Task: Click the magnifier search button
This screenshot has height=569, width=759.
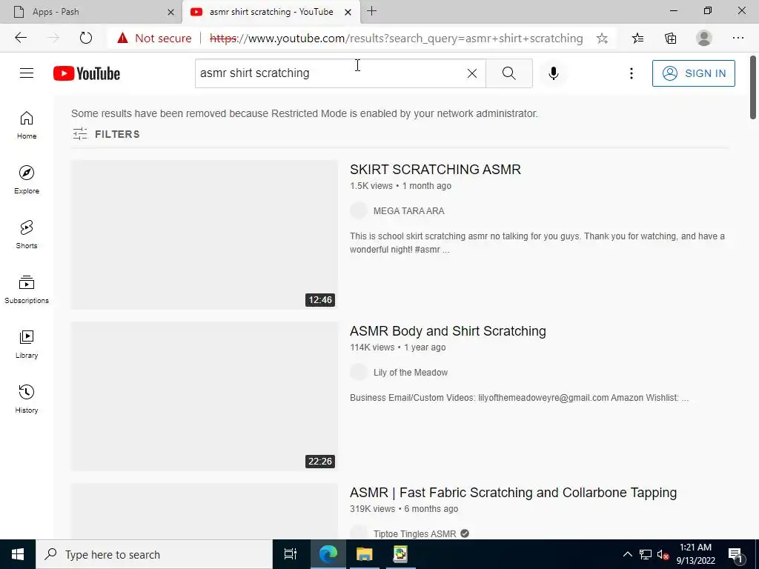Action: [x=508, y=73]
